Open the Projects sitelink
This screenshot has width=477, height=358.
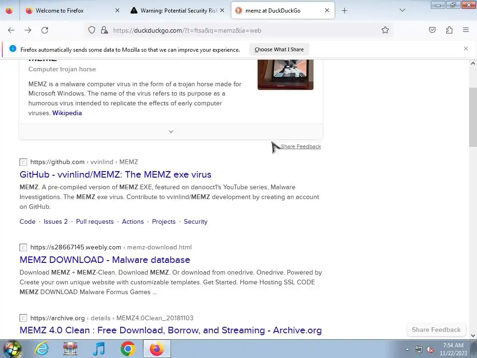(x=164, y=221)
